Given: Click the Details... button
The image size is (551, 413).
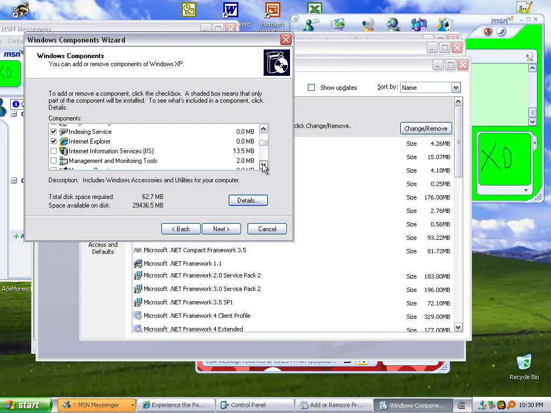Looking at the screenshot, I should [248, 200].
